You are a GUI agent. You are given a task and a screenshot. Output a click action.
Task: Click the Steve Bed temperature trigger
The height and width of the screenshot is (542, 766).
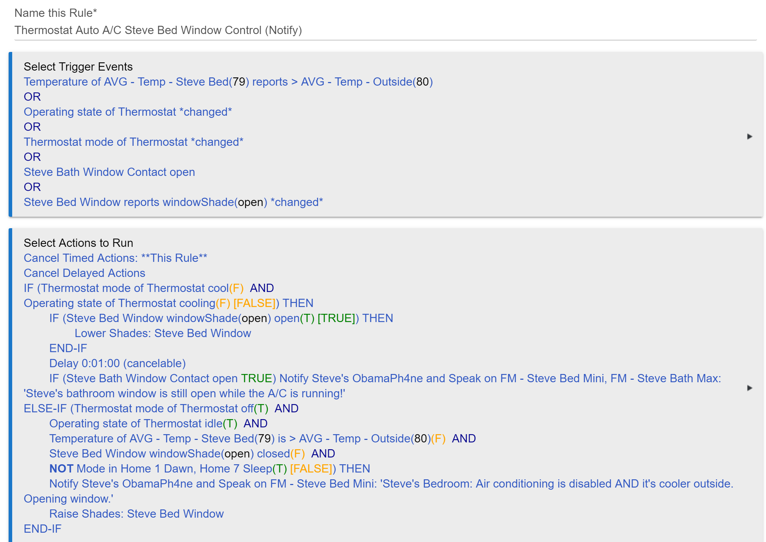coord(228,82)
